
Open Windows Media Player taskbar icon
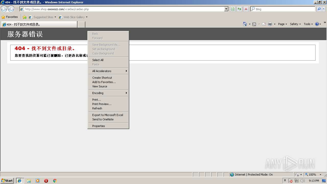click(38, 181)
